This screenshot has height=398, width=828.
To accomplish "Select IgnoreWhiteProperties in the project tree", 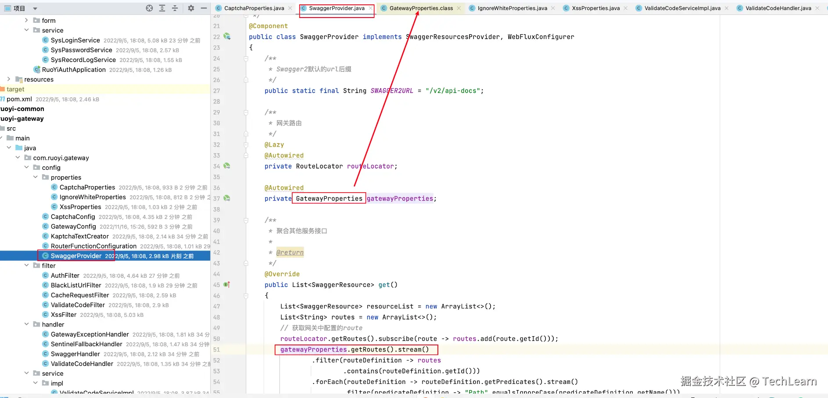I will 93,197.
